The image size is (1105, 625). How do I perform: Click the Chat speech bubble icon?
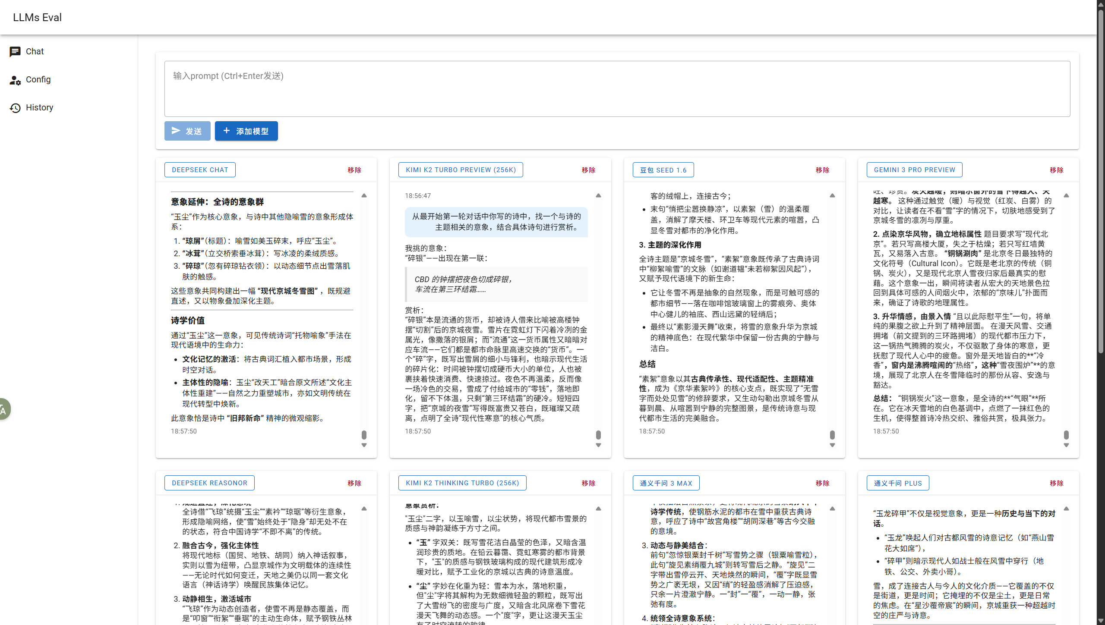tap(15, 52)
